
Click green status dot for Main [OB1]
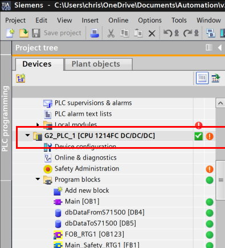click(x=210, y=202)
